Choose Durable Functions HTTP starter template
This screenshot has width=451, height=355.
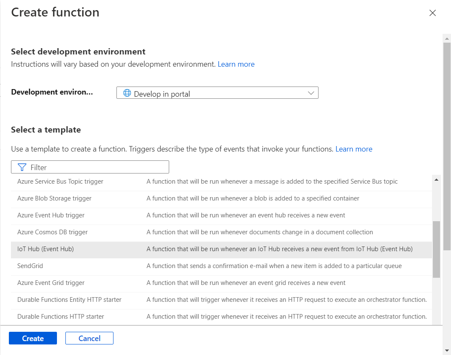(221, 317)
